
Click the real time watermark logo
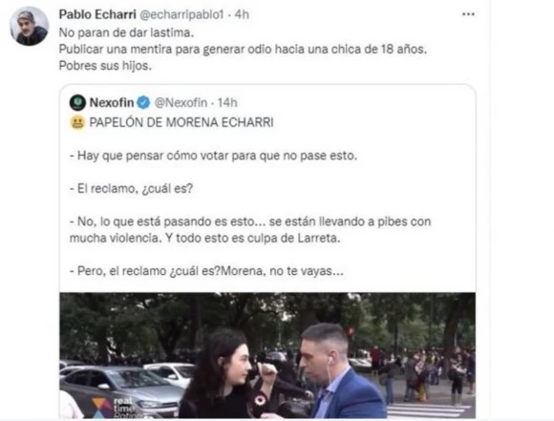(x=113, y=407)
